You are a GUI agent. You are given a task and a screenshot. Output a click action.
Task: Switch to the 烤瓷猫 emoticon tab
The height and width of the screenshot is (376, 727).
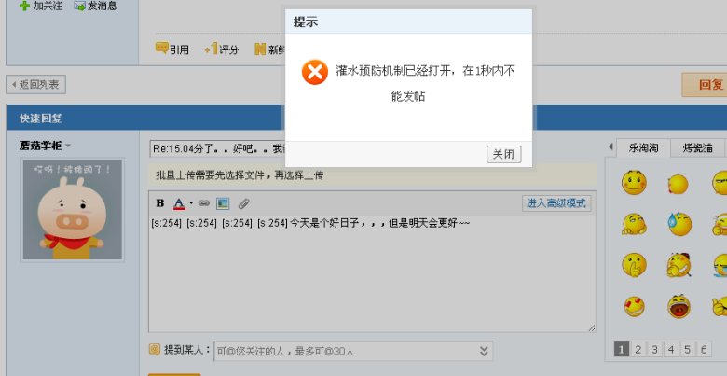pos(697,148)
